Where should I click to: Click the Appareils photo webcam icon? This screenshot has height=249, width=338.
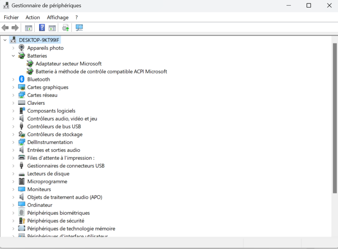pos(21,48)
